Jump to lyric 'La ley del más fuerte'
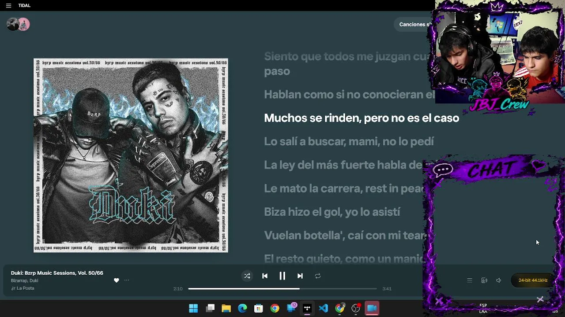 click(x=343, y=165)
